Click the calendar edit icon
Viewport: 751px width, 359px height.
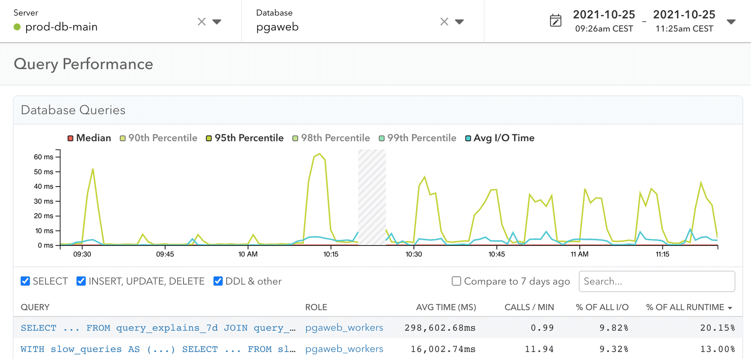tap(555, 21)
